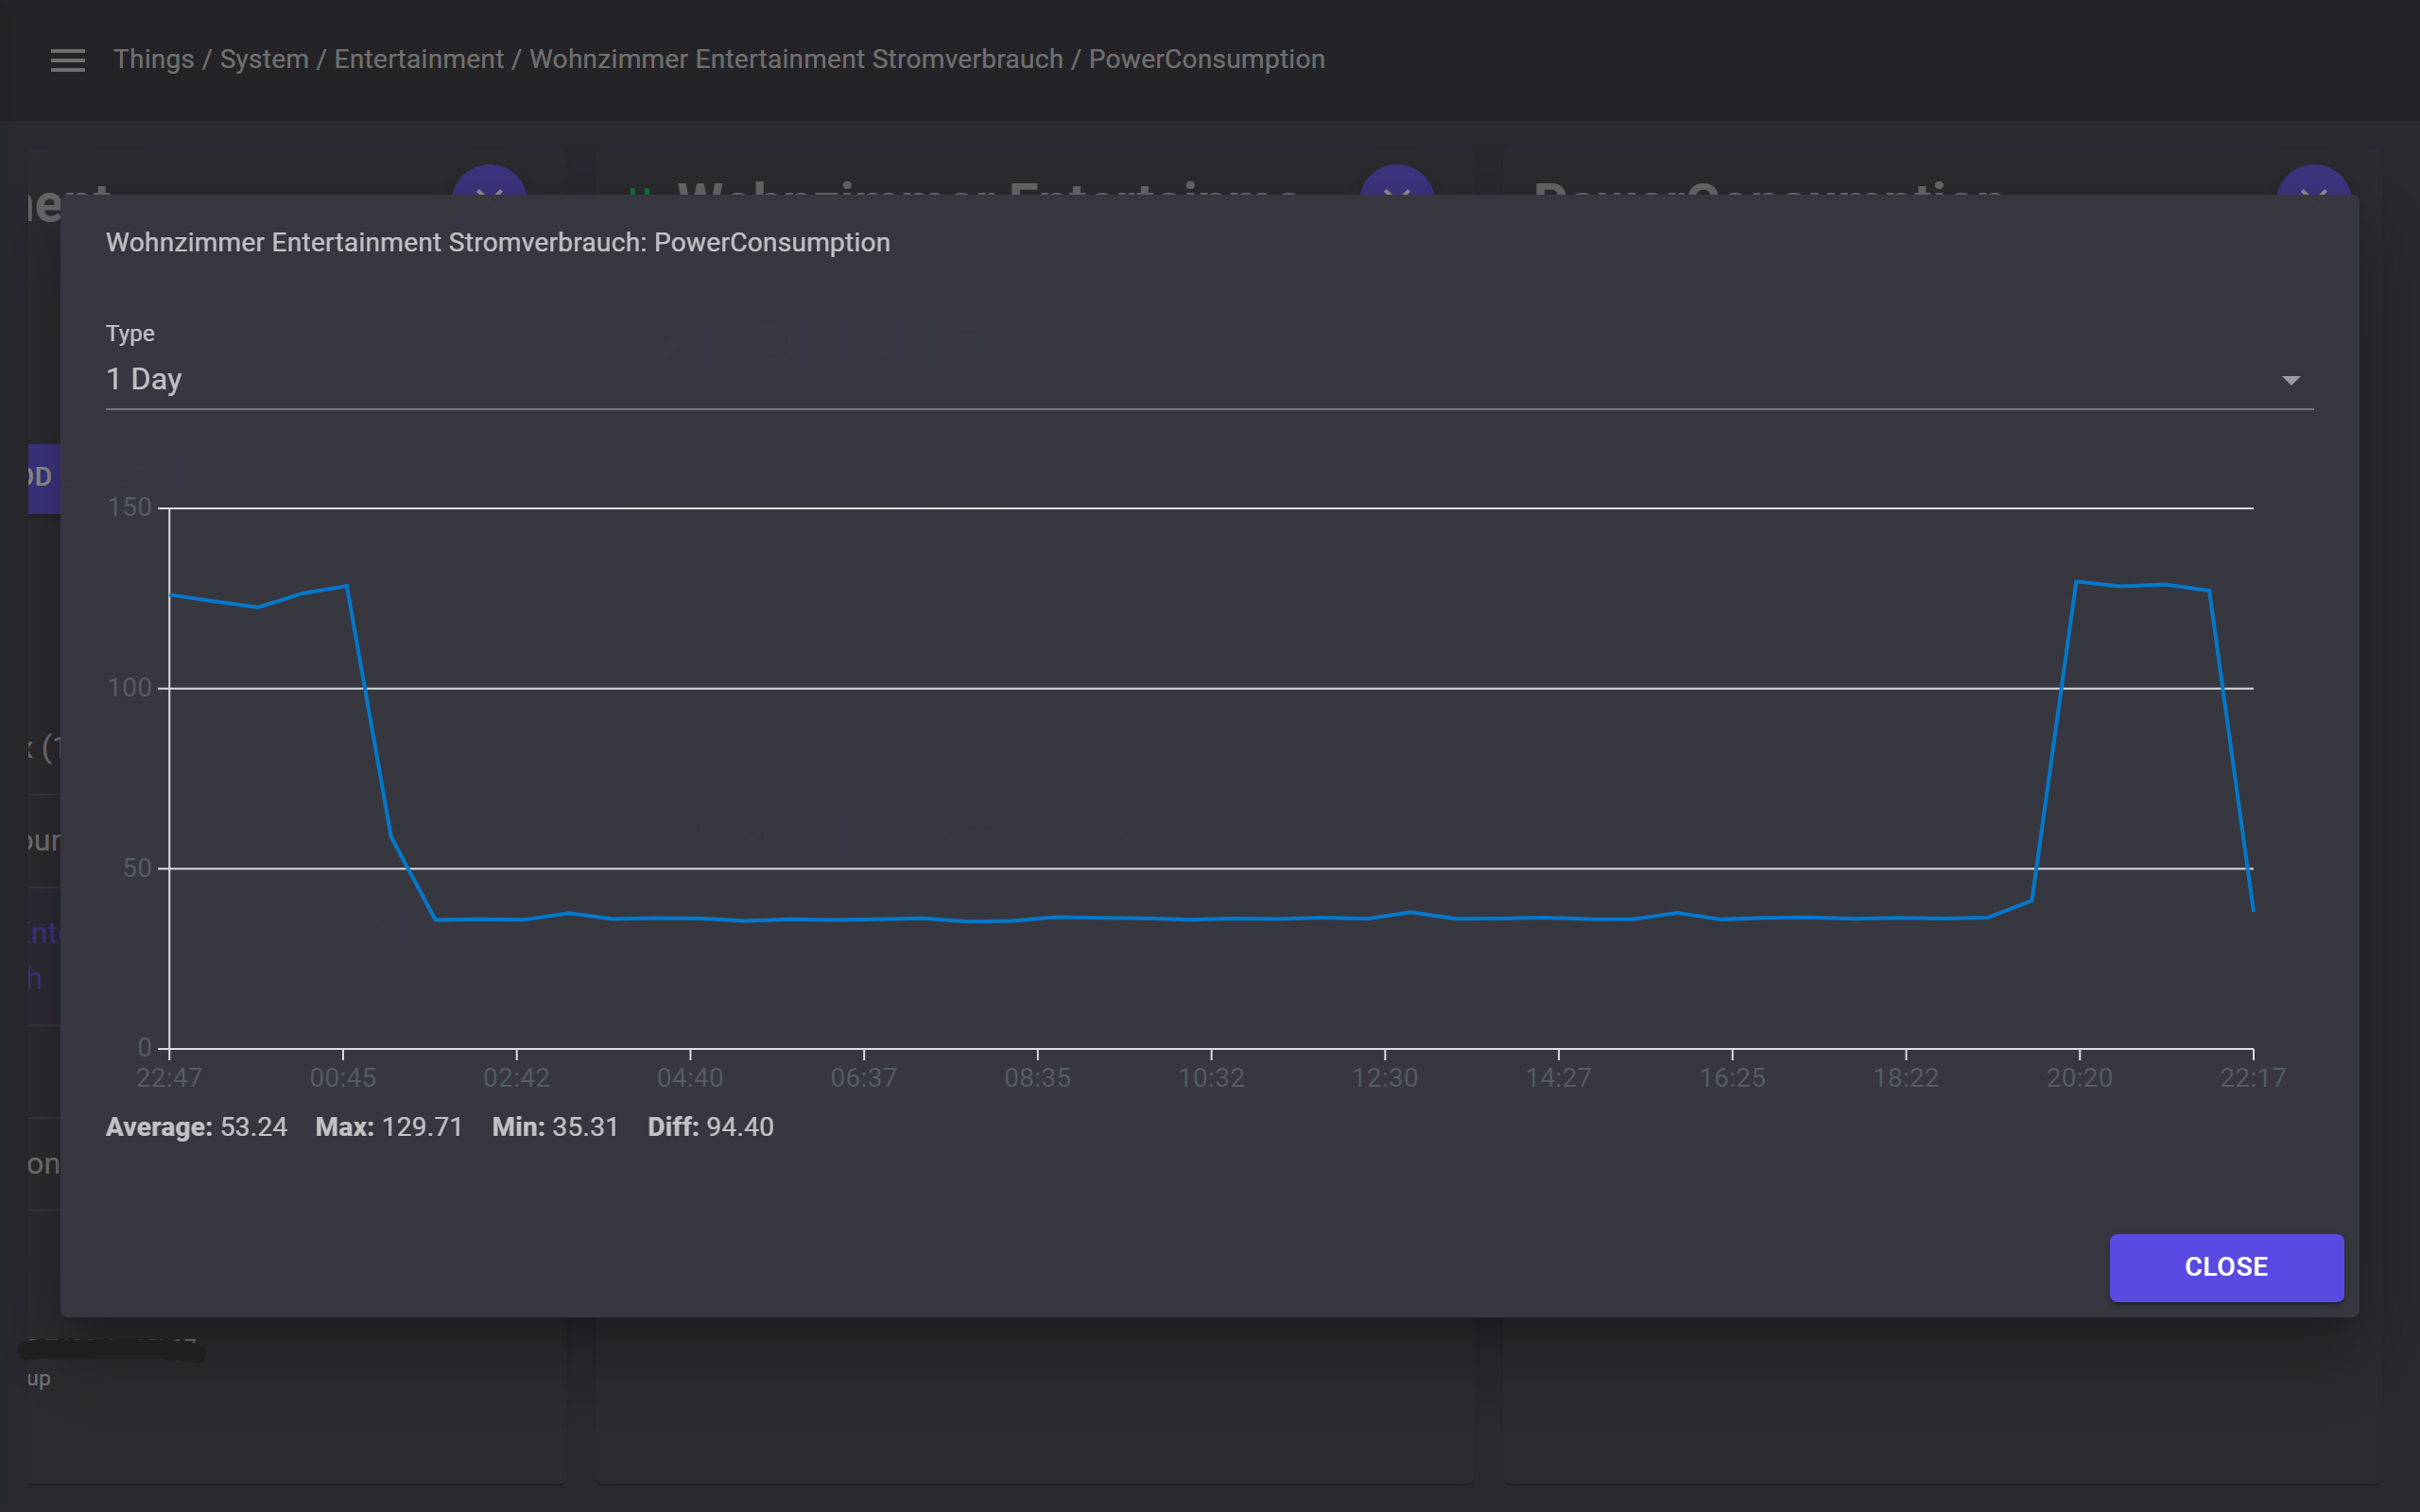The height and width of the screenshot is (1512, 2420).
Task: Go to the System breadcrumb
Action: tap(264, 59)
